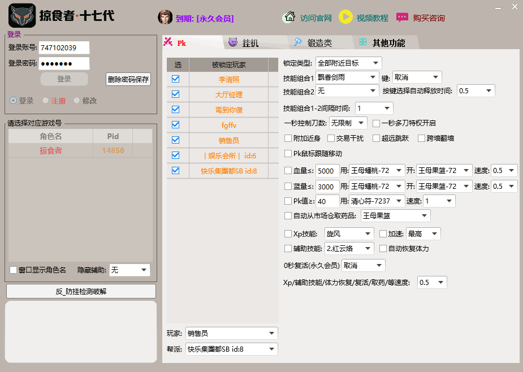Click the home icon beside 访问官网
The height and width of the screenshot is (372, 523).
(288, 18)
